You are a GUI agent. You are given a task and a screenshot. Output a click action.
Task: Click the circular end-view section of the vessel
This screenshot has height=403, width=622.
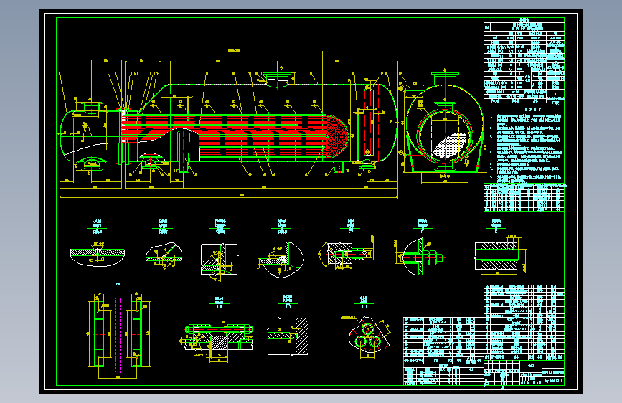click(x=444, y=124)
